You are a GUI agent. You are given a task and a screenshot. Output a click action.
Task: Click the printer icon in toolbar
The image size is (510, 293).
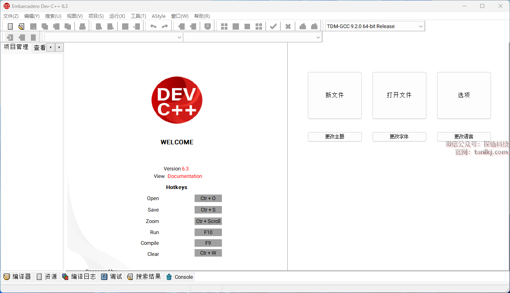pyautogui.click(x=82, y=26)
